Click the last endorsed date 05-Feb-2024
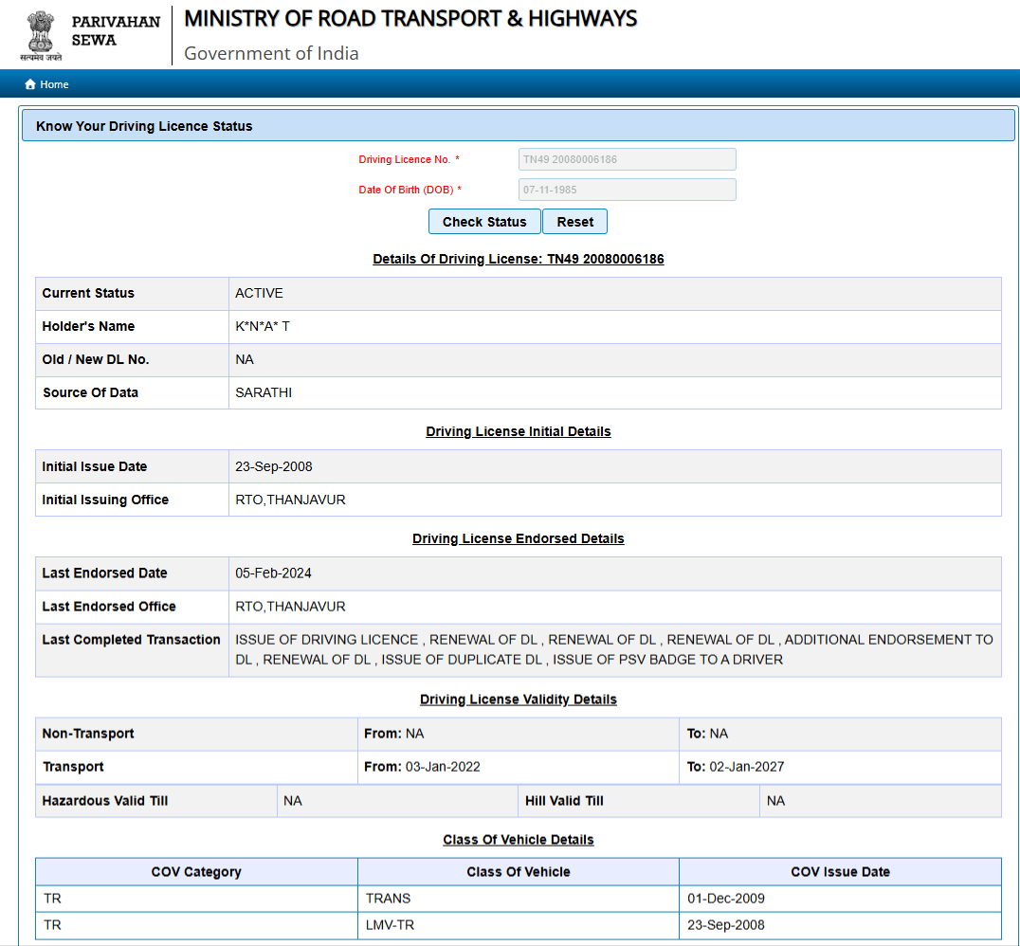 pos(273,573)
